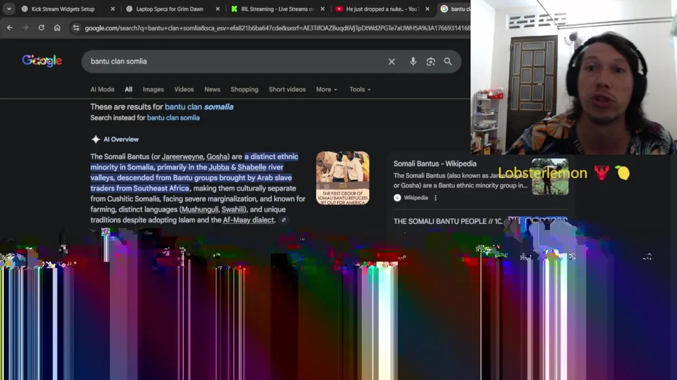Expand the More filters dropdown
This screenshot has width=677, height=380.
326,89
